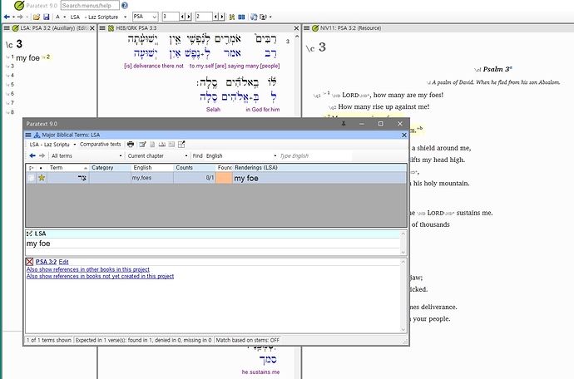The height and width of the screenshot is (379, 574).
Task: Click the export table icon in Biblical Terms toolbar
Action: click(181, 145)
